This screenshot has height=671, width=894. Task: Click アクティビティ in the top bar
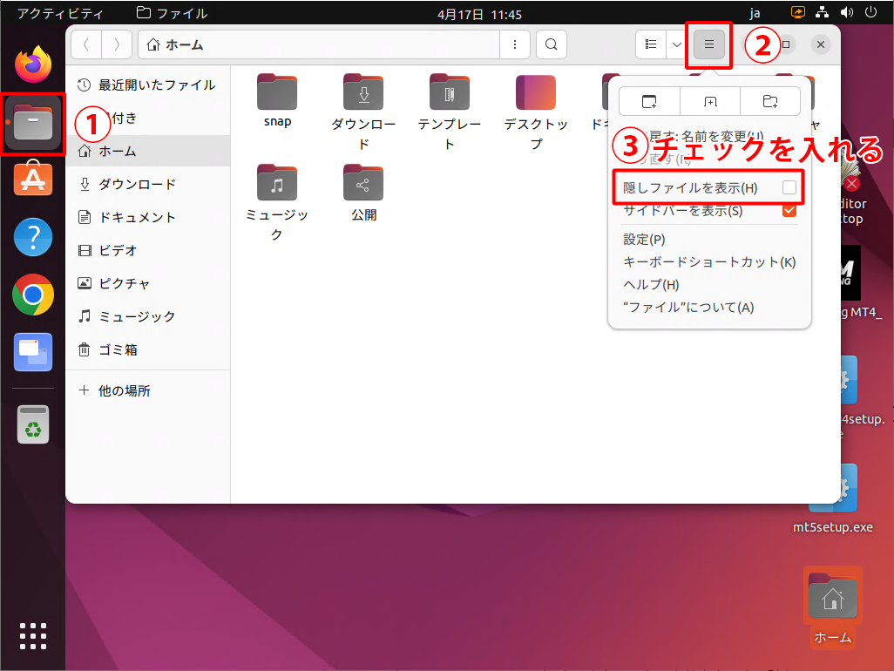[60, 14]
